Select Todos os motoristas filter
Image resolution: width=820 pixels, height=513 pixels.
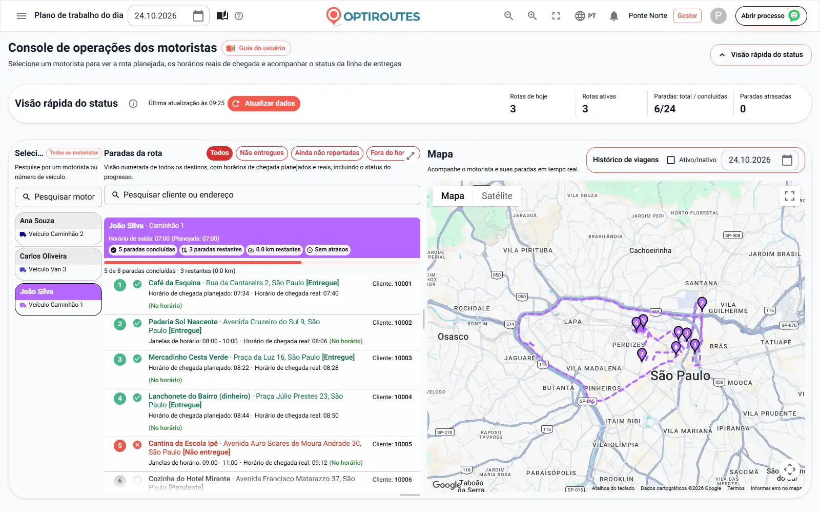pyautogui.click(x=74, y=153)
